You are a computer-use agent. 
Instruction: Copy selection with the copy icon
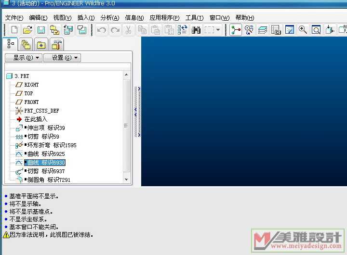click(142, 30)
